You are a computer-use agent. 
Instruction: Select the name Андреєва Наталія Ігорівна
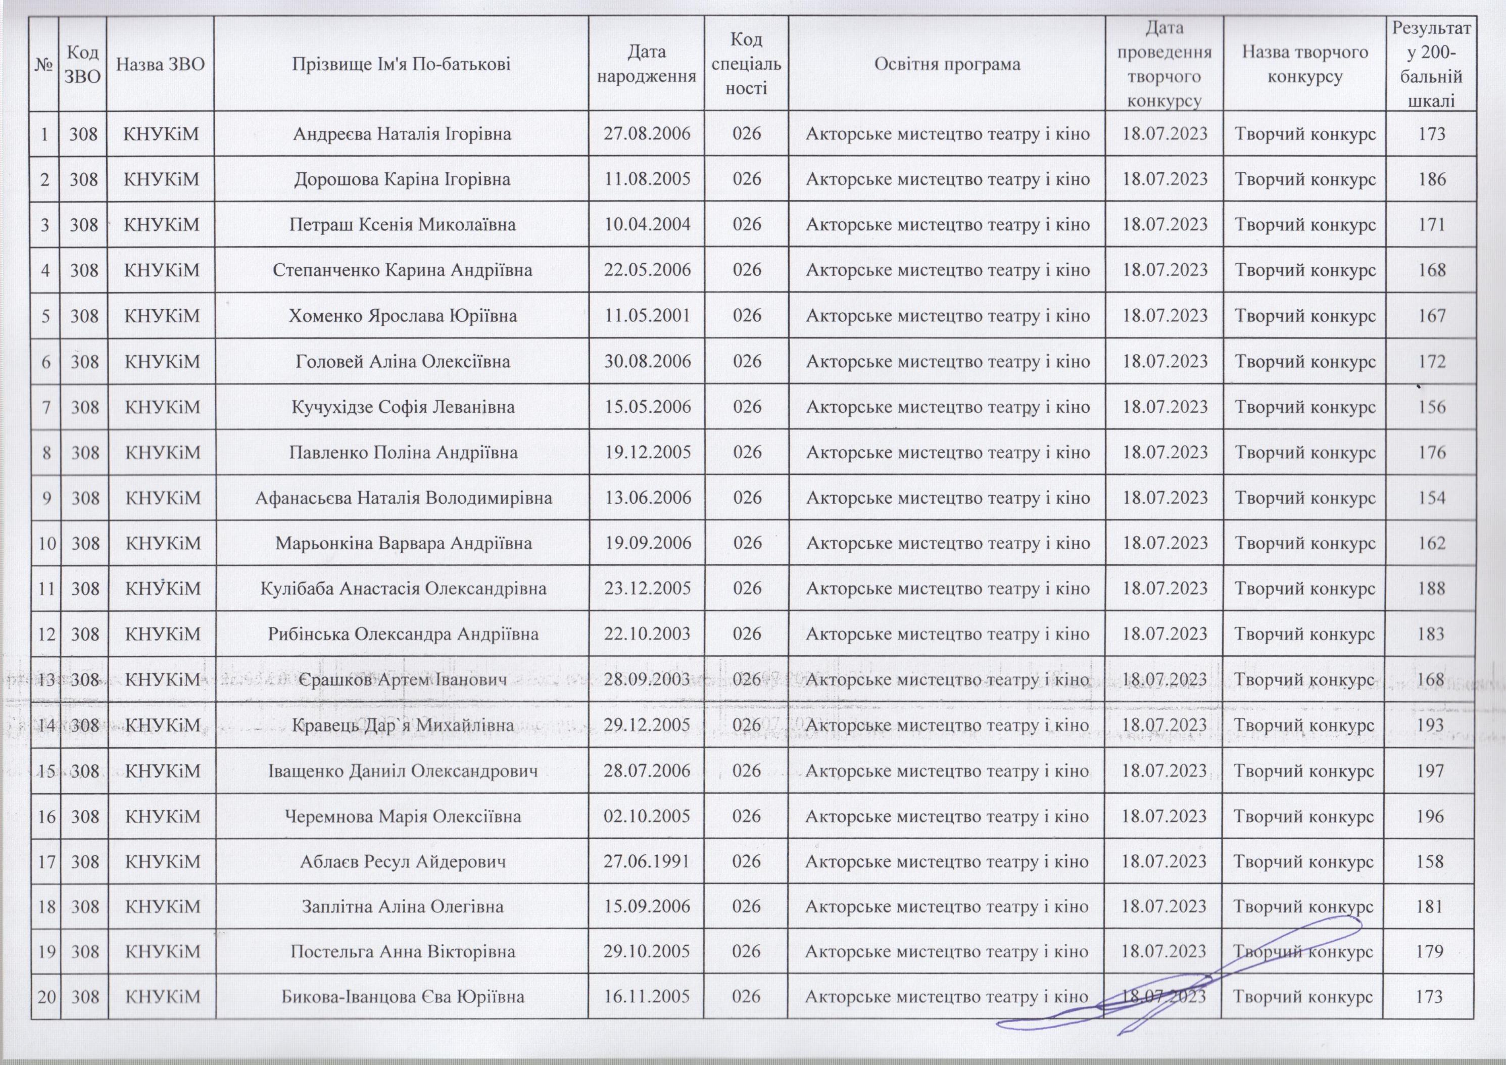coord(402,134)
